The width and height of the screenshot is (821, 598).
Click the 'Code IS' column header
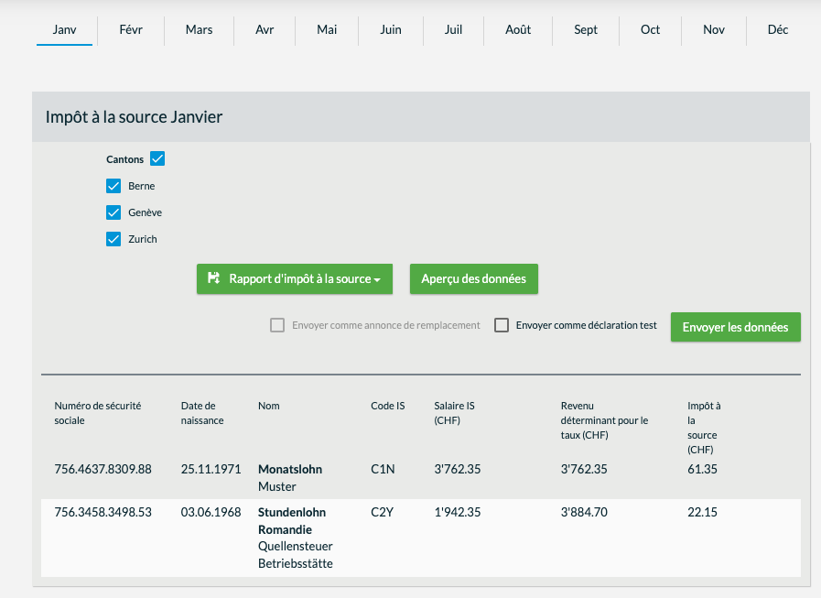pyautogui.click(x=388, y=406)
